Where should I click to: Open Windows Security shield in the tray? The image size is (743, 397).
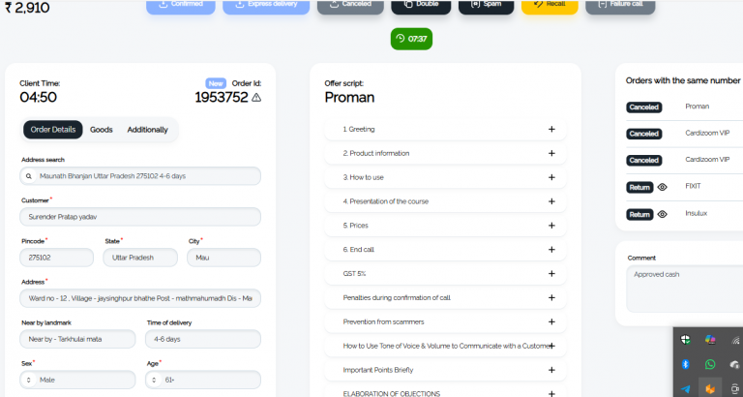(685, 340)
